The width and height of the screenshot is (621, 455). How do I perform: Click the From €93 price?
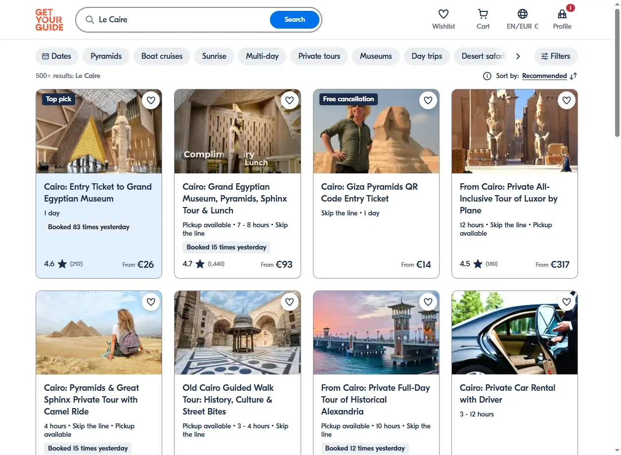(276, 264)
